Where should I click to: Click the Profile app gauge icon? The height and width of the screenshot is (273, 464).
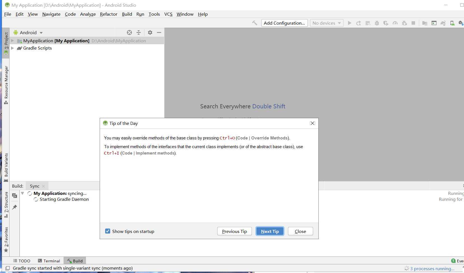[x=395, y=23]
